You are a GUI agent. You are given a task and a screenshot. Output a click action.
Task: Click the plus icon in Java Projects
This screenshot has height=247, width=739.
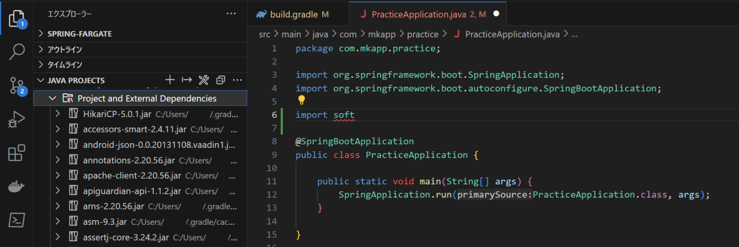click(x=170, y=80)
